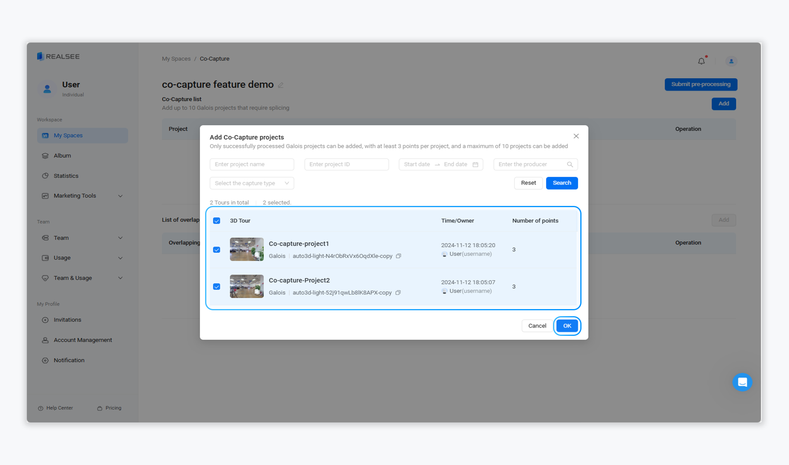Confirm with the OK button
Viewport: 789px width, 465px height.
point(567,326)
